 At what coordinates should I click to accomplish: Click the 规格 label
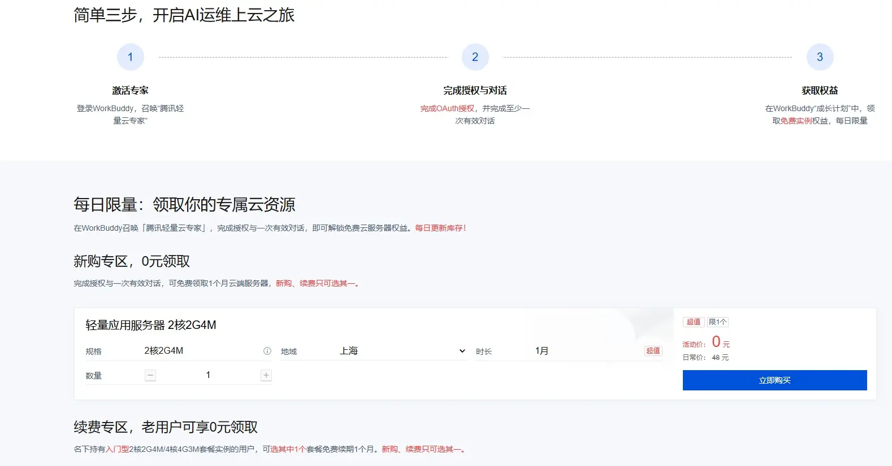pos(94,351)
